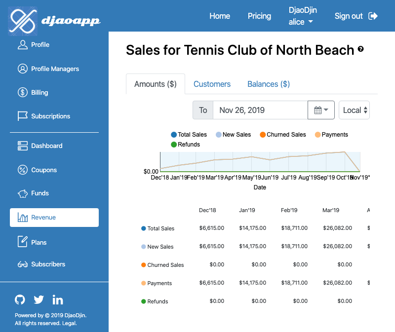Click the Legal link in footer
Viewport: 395px width, 332px height.
[x=69, y=323]
